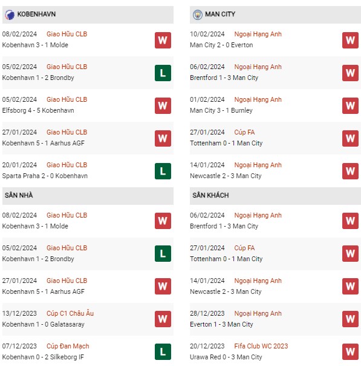Click the L badge for Kobenhavn 1-2 Brondby, top section
Image resolution: width=361 pixels, height=366 pixels.
pyautogui.click(x=163, y=73)
